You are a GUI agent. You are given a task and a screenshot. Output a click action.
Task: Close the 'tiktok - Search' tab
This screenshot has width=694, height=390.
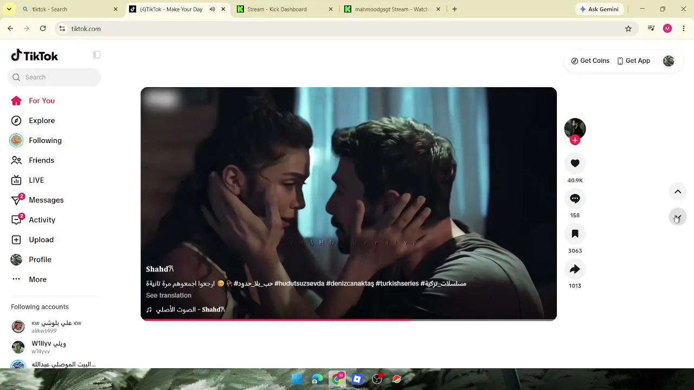[115, 9]
